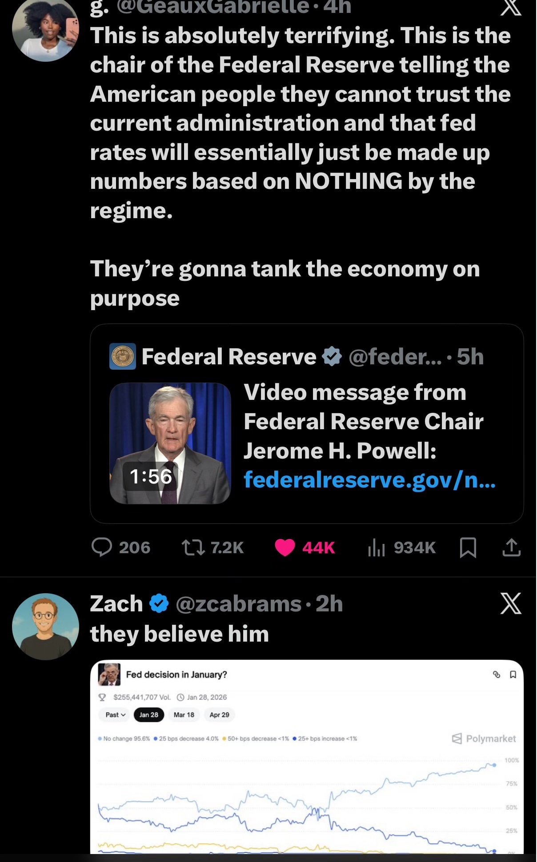Open the federalreserve.gov link
Viewport: 537px width, 862px height.
coord(369,480)
